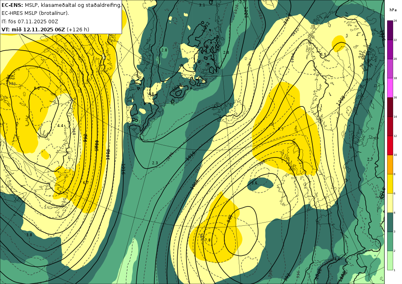402x284 pixels.
Task: Select the yellow 6–8 hPa colorbar segment
Action: [x=390, y=184]
